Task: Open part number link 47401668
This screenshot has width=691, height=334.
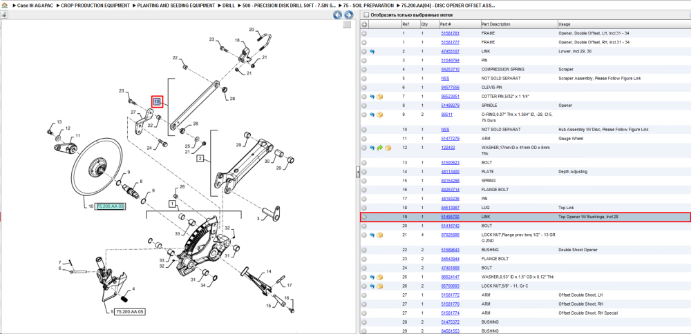Action: [x=450, y=268]
